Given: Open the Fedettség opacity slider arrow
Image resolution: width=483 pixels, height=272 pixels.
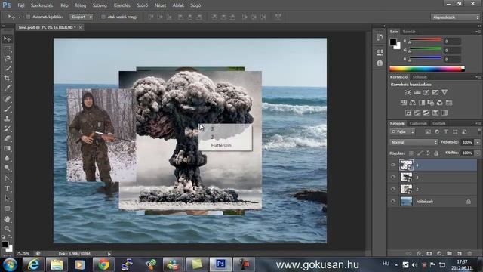Looking at the screenshot, I should point(478,142).
